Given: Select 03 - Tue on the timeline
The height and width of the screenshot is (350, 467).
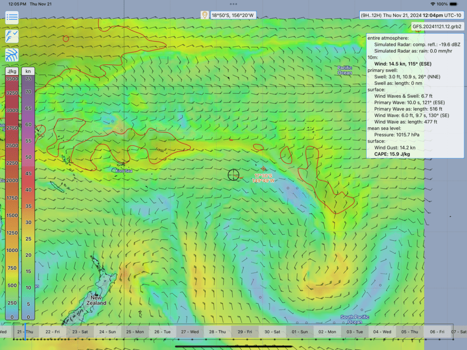Looking at the screenshot, I should pyautogui.click(x=354, y=332).
